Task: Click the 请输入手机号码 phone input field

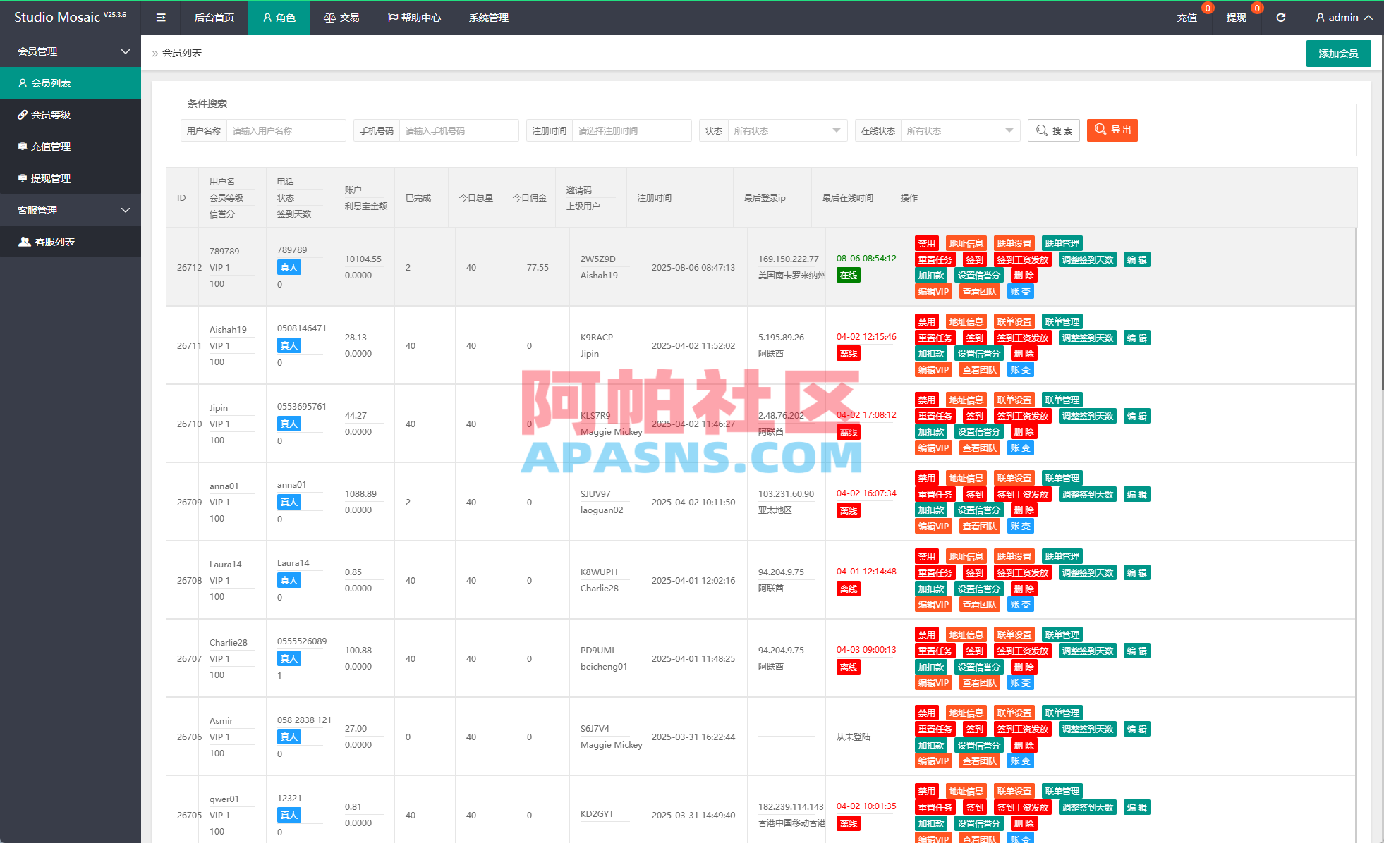Action: (459, 130)
